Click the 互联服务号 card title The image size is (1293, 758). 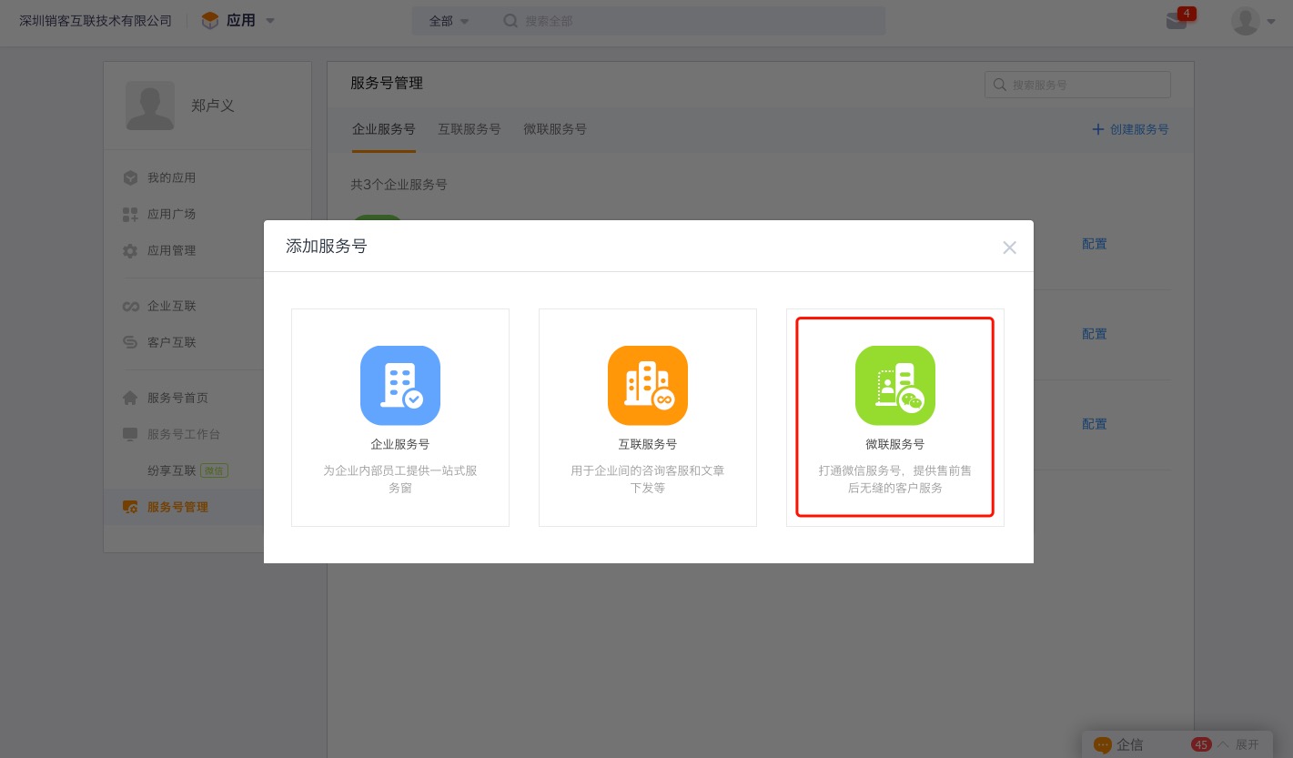(648, 444)
